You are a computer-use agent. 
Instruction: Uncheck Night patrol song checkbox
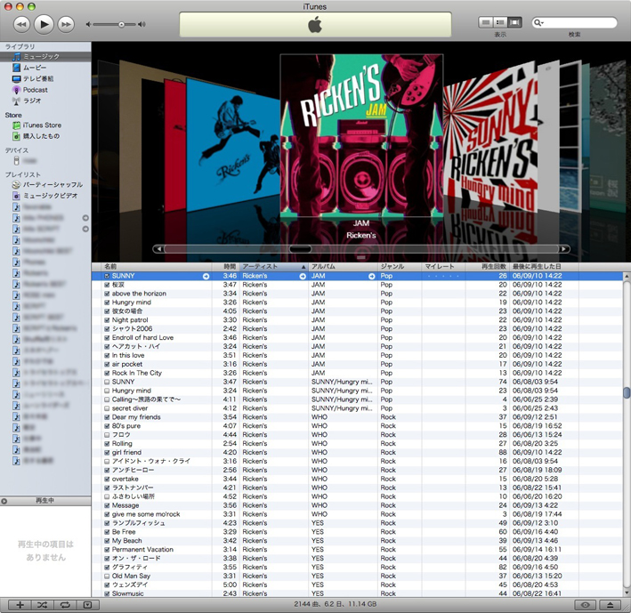coord(107,320)
